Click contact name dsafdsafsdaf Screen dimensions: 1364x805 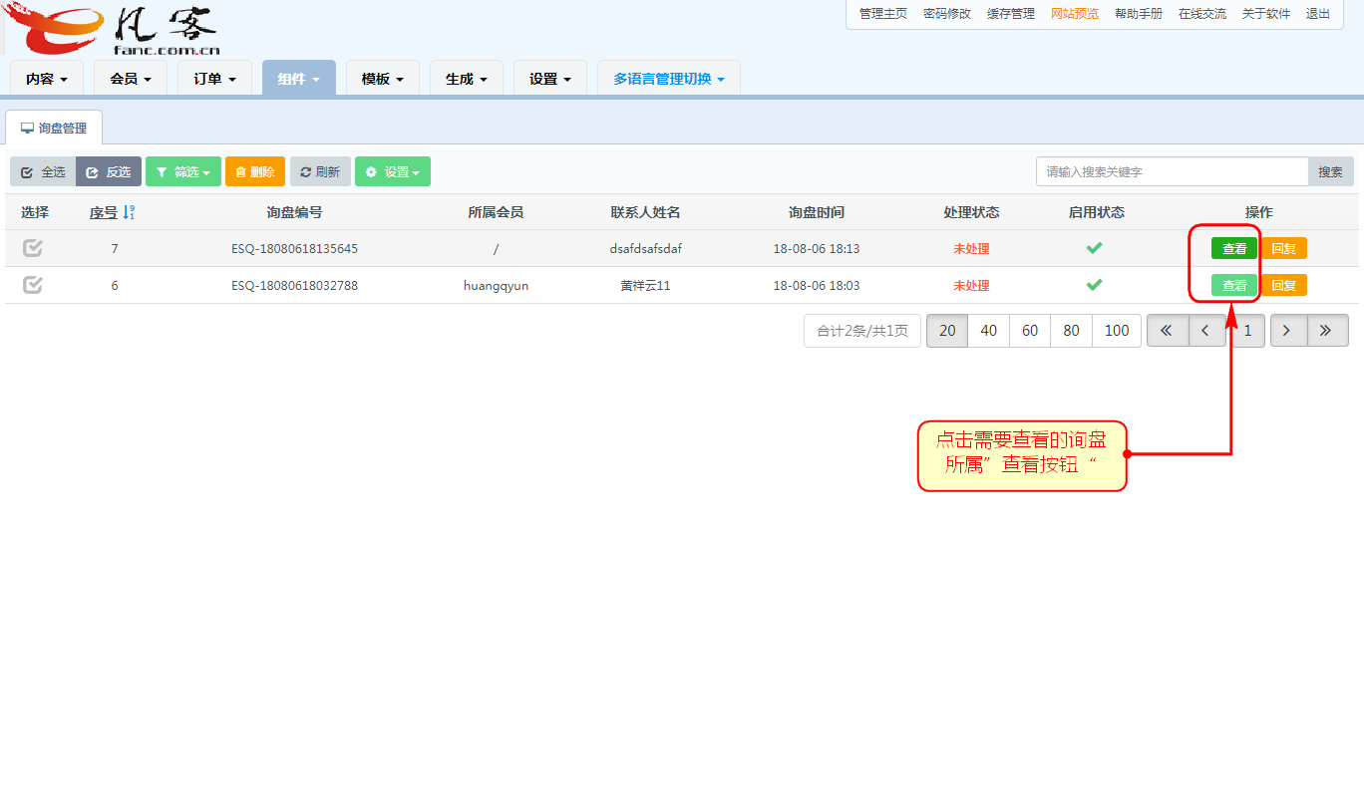[645, 249]
